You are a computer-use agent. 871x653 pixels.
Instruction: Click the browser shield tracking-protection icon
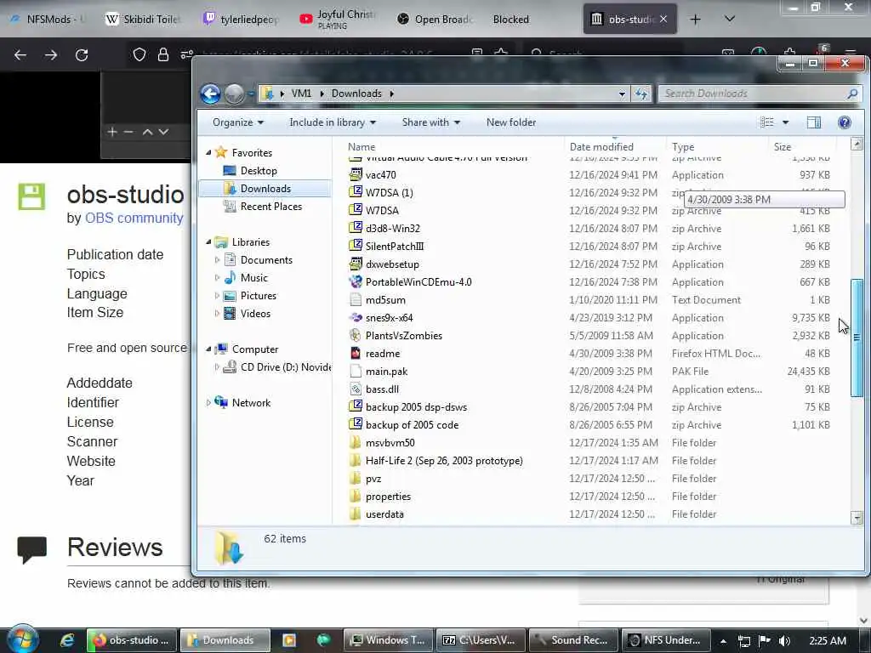139,54
